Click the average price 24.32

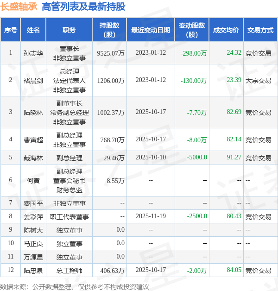[x=234, y=52]
